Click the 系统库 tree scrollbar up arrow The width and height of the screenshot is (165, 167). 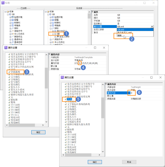(89, 12)
